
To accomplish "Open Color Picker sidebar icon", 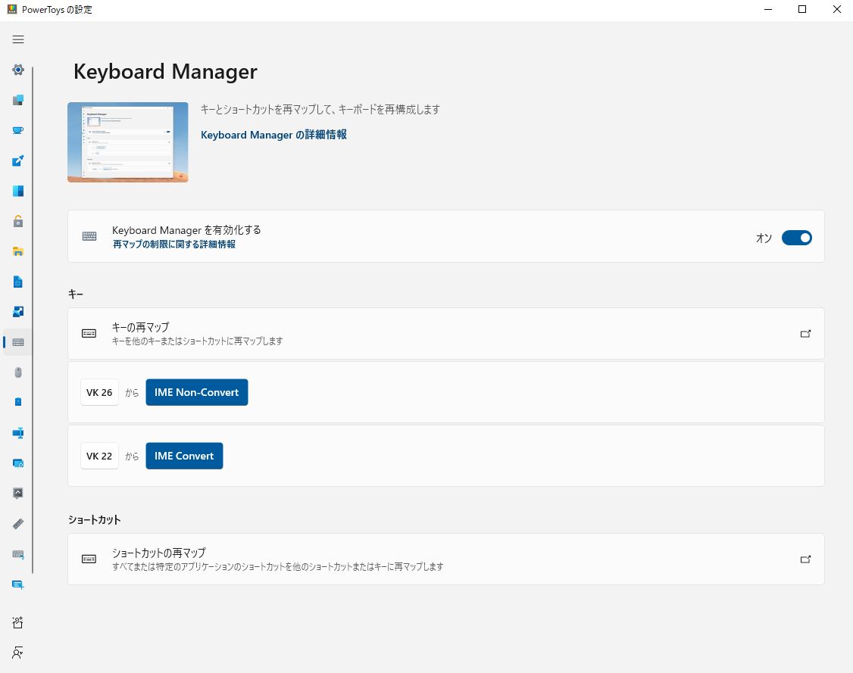I will [x=18, y=160].
